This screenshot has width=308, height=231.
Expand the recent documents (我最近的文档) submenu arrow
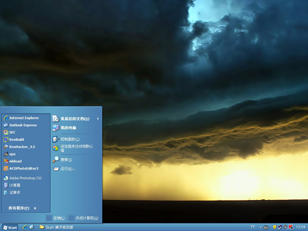click(98, 119)
